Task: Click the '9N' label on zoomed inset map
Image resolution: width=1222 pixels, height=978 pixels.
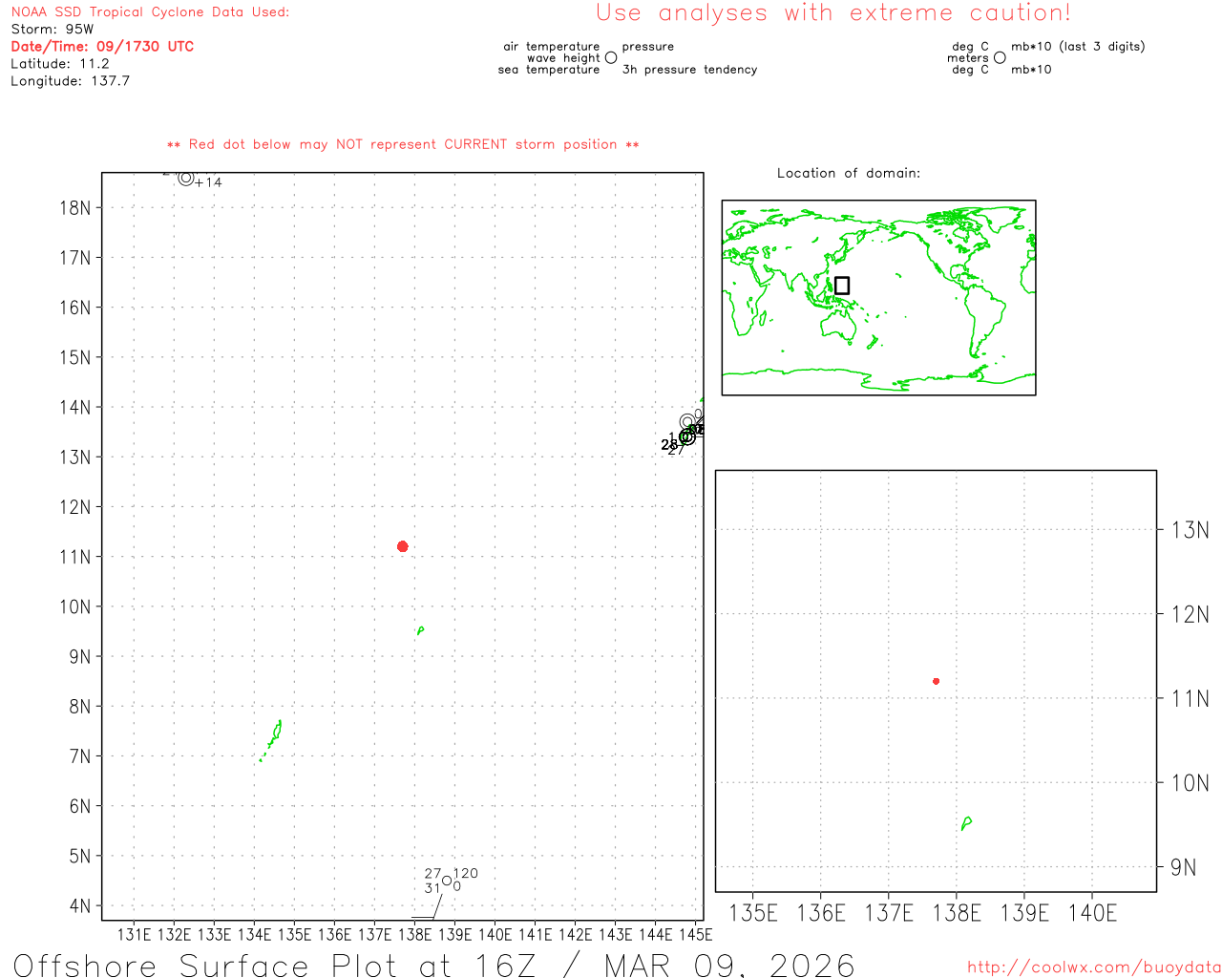Action: click(x=1184, y=867)
